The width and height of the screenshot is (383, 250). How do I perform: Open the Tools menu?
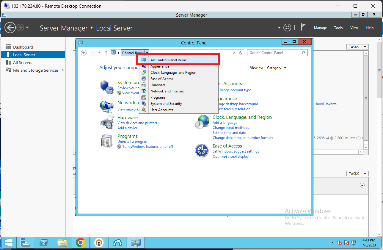click(338, 28)
